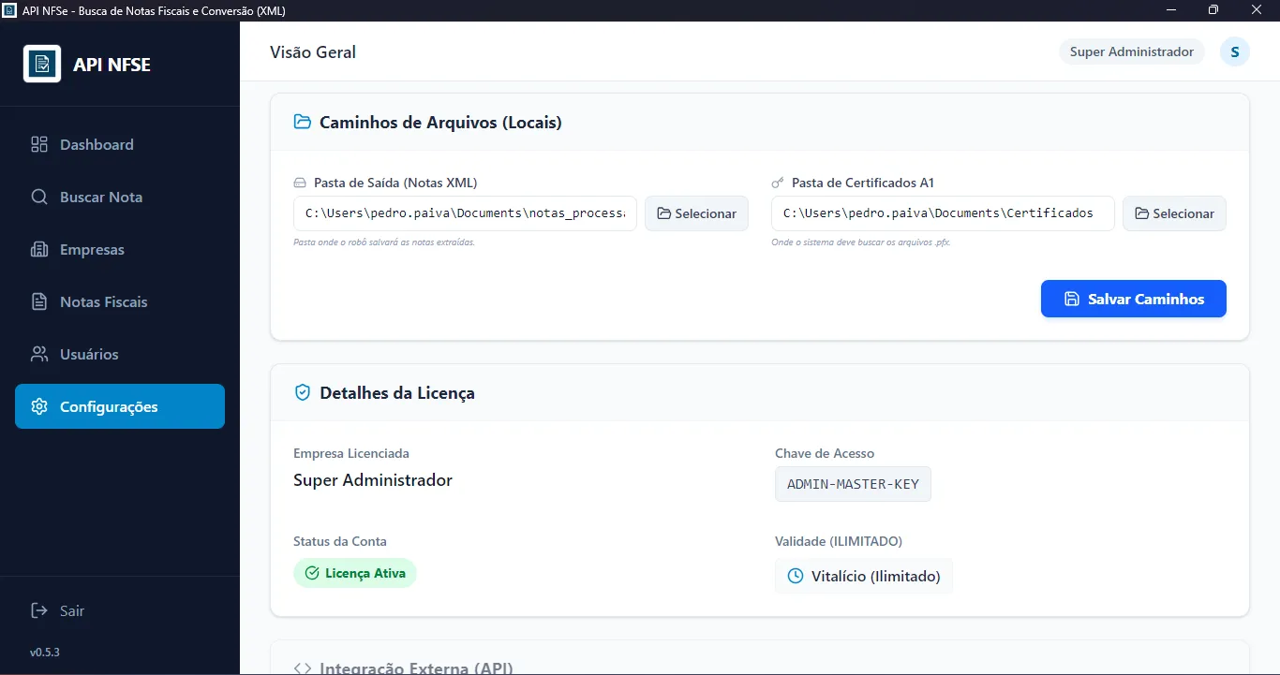
Task: Click the Integração Externa (API) heading
Action: tap(416, 668)
